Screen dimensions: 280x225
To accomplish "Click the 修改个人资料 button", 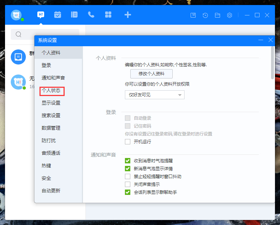I will tap(151, 74).
